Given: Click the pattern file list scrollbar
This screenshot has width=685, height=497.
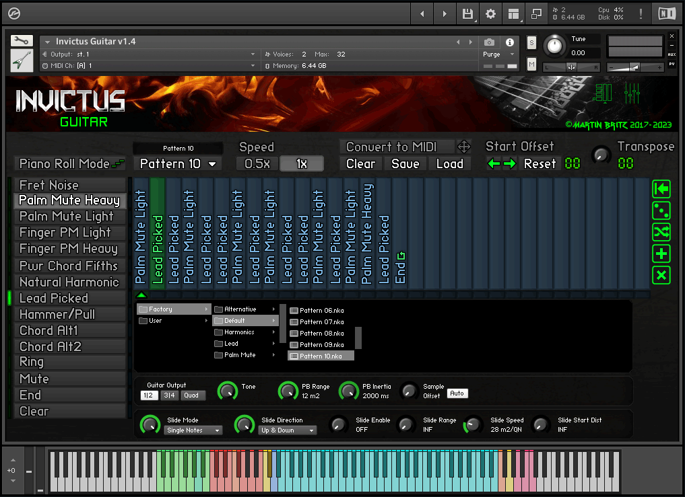Looking at the screenshot, I should point(358,338).
